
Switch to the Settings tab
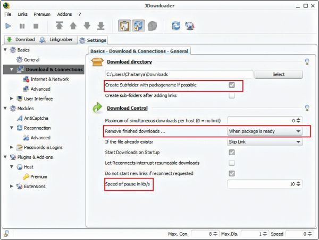click(x=93, y=40)
